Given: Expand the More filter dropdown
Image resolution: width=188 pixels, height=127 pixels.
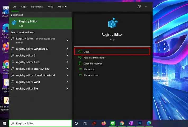Looking at the screenshot, I should tap(62, 7).
